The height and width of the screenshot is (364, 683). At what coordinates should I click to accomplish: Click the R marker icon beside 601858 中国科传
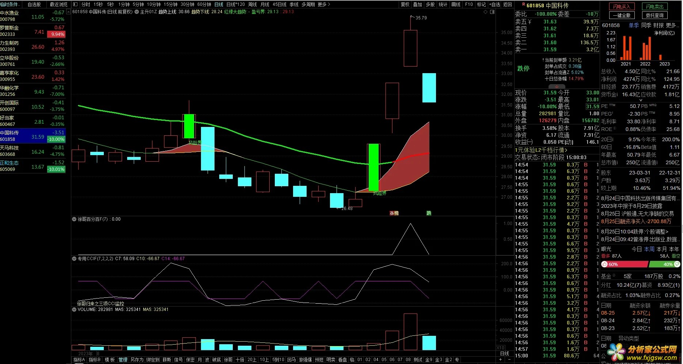click(524, 4)
